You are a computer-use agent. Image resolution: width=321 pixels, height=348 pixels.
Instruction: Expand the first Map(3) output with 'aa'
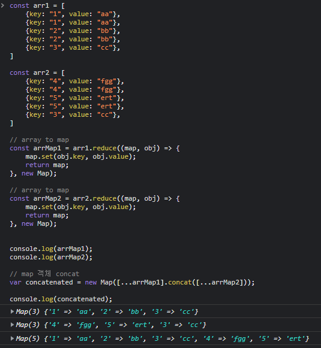tap(12, 311)
